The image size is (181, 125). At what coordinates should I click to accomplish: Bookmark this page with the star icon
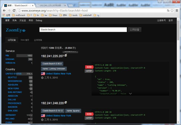coord(172,11)
